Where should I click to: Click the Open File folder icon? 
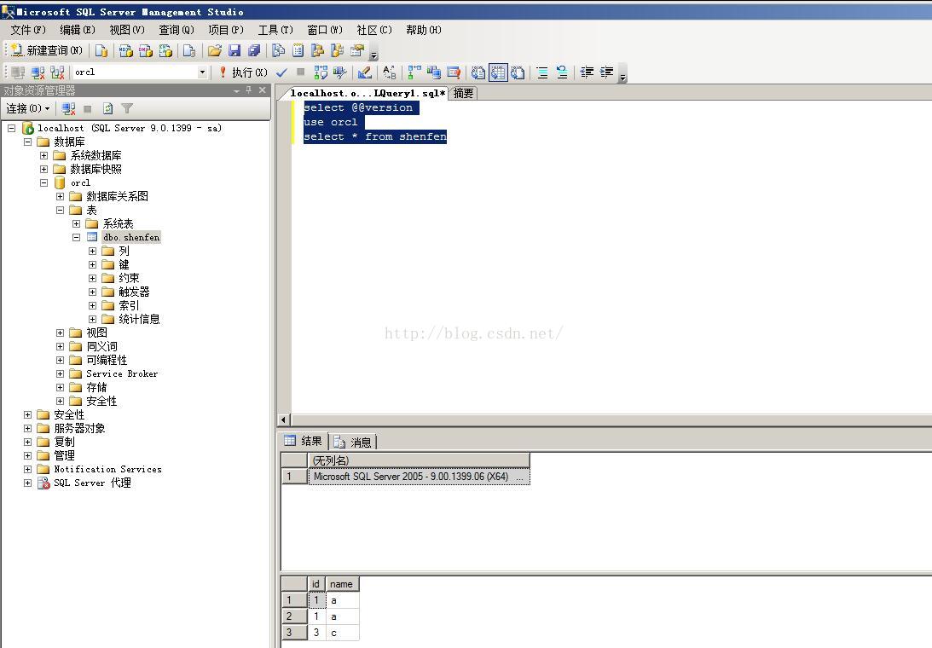tap(215, 50)
